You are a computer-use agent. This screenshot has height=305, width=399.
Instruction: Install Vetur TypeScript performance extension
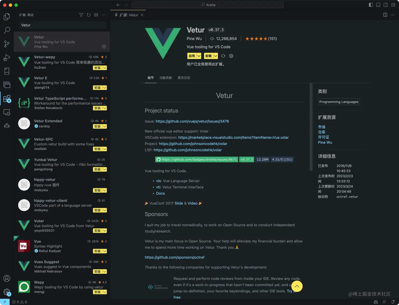point(98,108)
